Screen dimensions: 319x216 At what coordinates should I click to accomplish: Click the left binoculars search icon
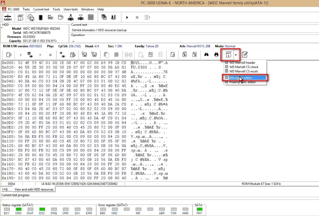pos(206,54)
